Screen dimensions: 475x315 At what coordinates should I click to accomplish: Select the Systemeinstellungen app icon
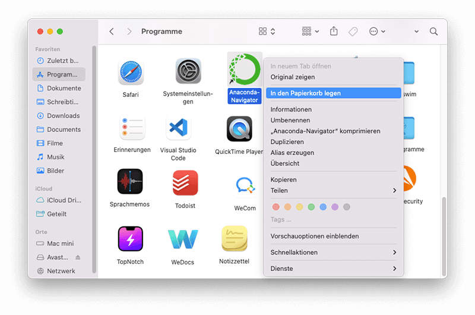188,71
